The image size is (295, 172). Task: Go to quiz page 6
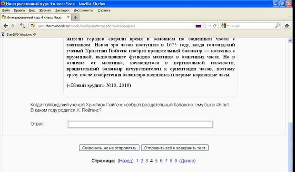tap(161, 161)
